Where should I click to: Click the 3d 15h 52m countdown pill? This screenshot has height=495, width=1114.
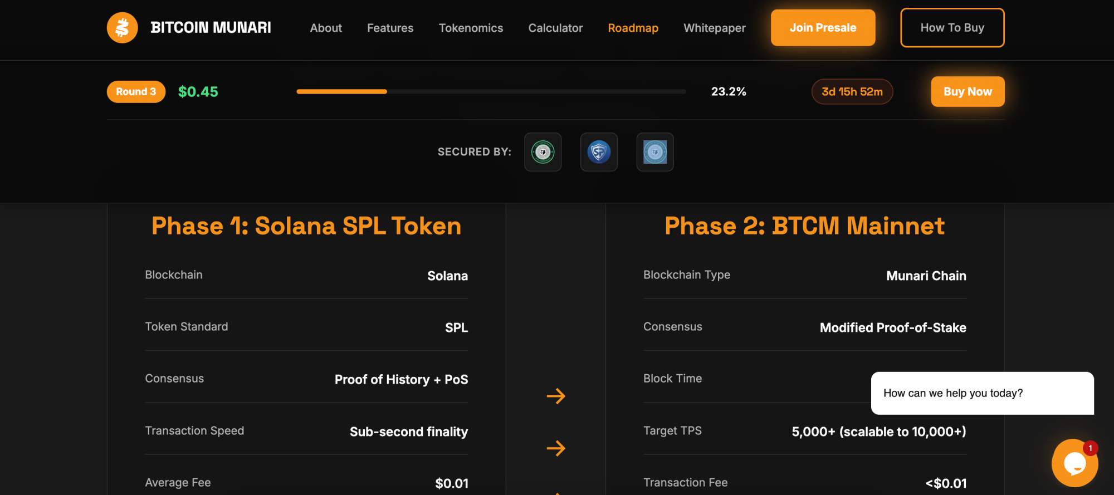coord(852,92)
